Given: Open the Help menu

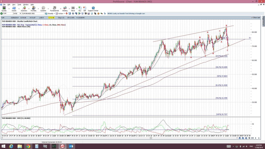Looking at the screenshot, I should (32, 5).
